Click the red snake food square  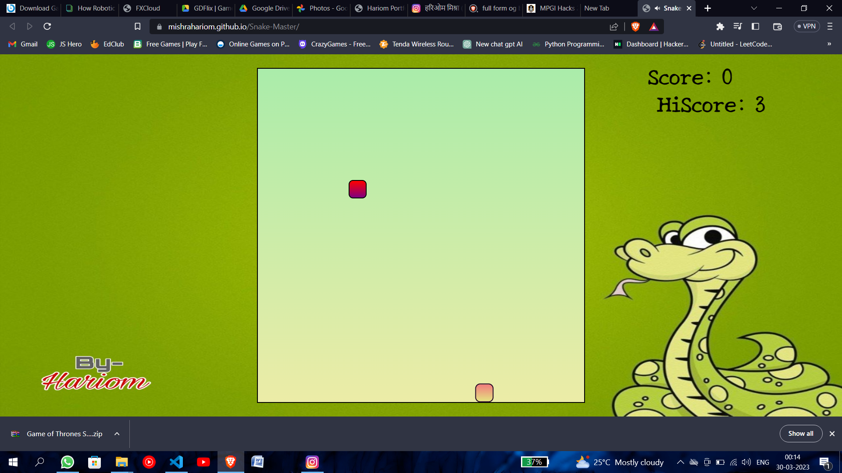pyautogui.click(x=357, y=189)
